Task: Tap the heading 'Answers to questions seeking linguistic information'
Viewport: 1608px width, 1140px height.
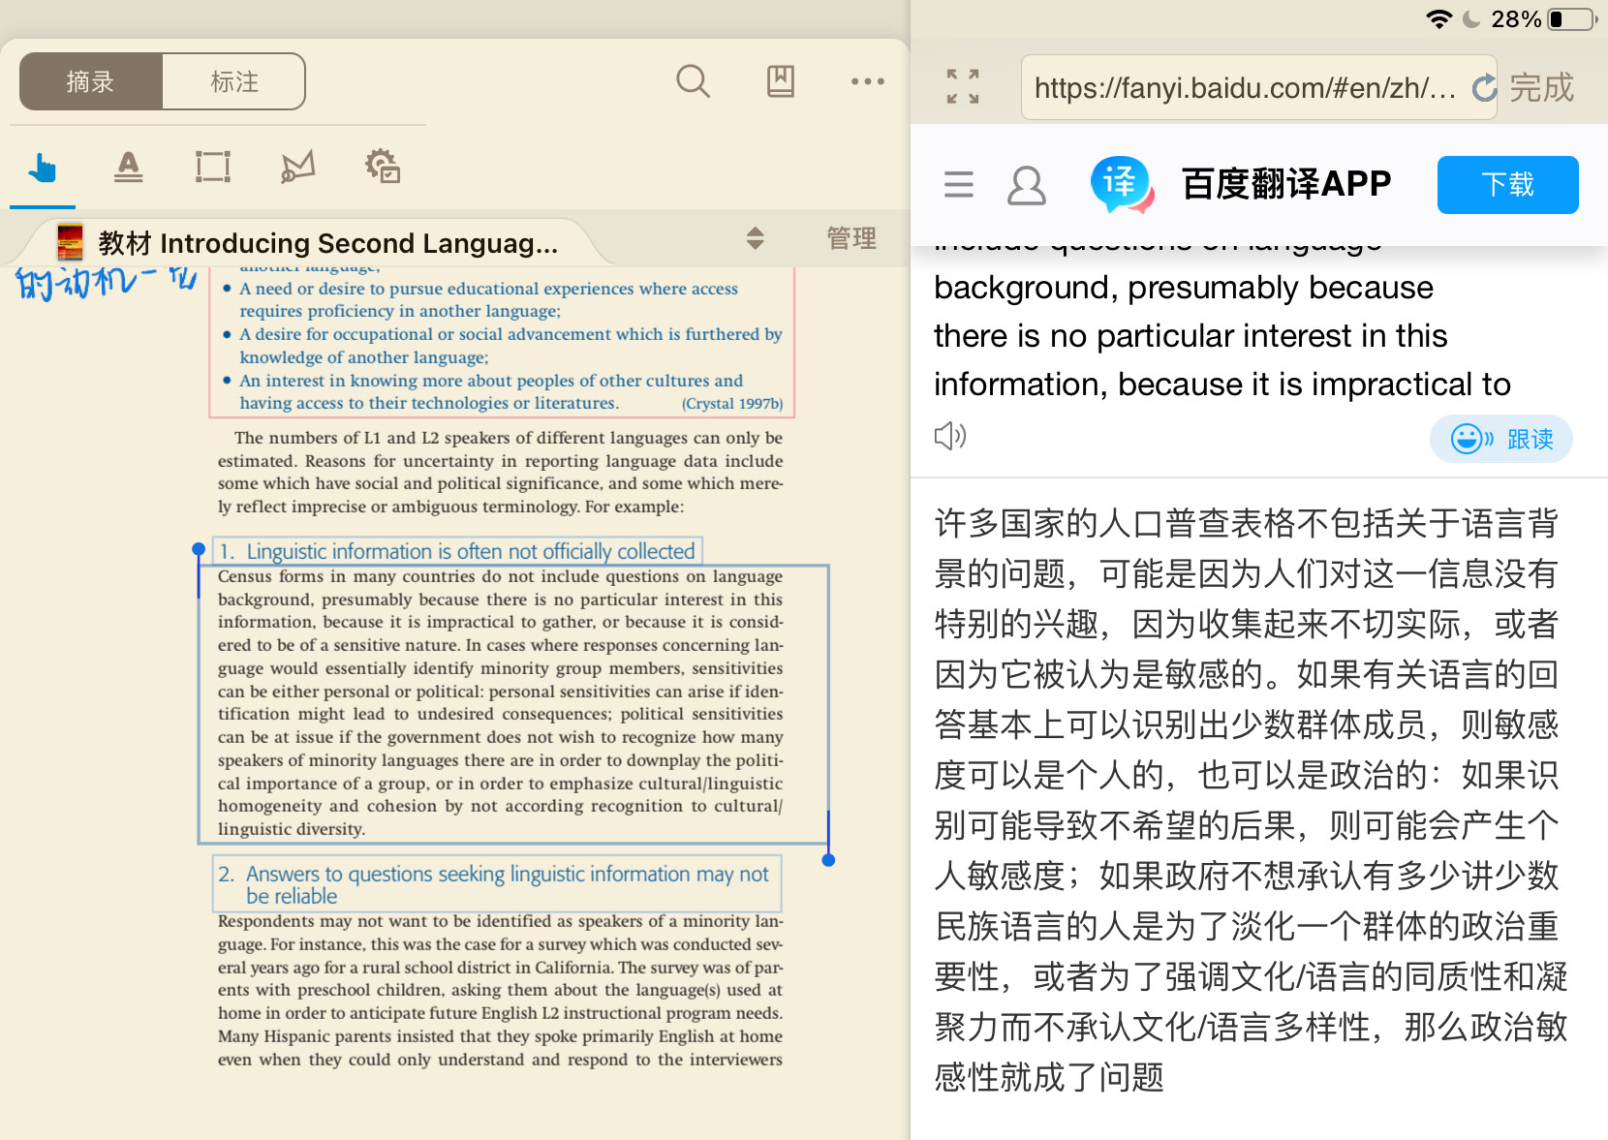Action: 496,884
